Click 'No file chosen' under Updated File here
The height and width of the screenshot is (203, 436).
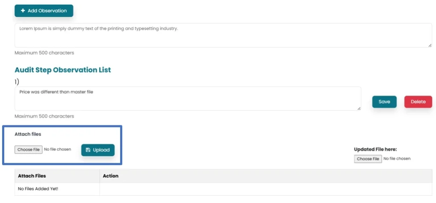click(x=397, y=159)
